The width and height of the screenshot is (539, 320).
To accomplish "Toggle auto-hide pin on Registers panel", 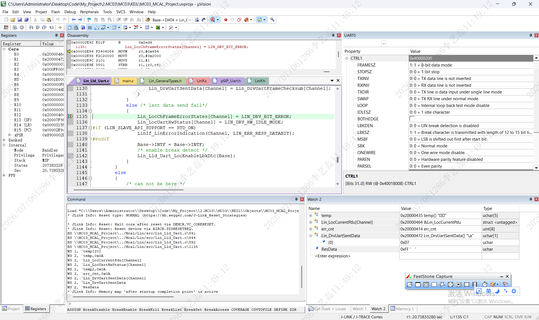I will coord(56,35).
